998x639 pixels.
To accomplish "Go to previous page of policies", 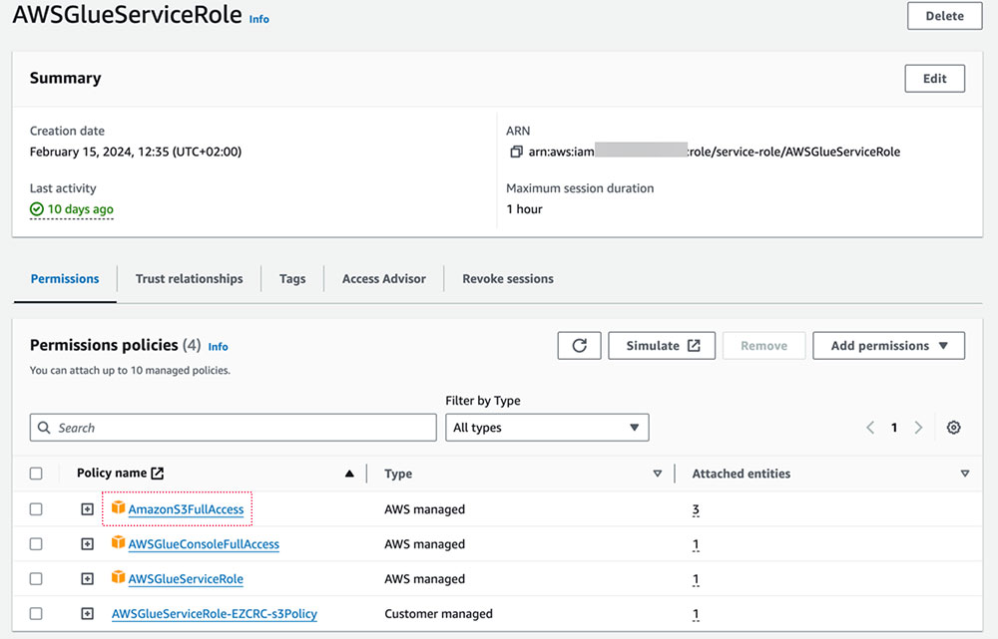I will coord(870,428).
